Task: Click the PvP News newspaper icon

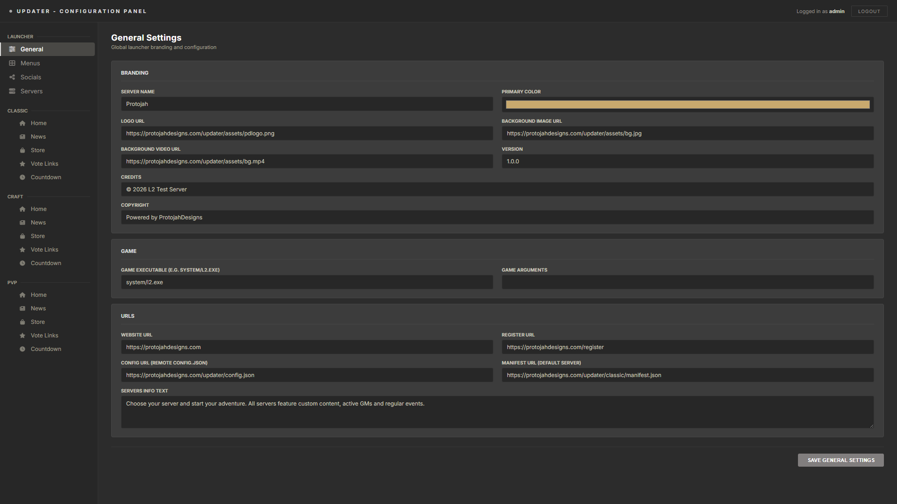Action: (x=22, y=308)
